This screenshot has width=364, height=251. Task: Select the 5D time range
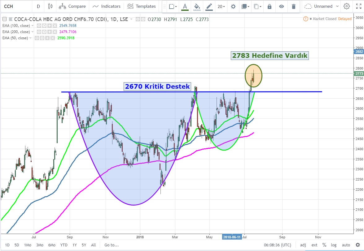point(17,245)
